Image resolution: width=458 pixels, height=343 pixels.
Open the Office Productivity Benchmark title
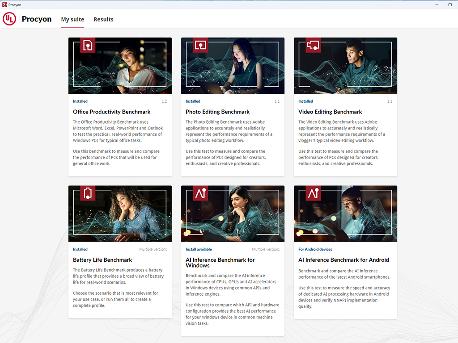[111, 112]
